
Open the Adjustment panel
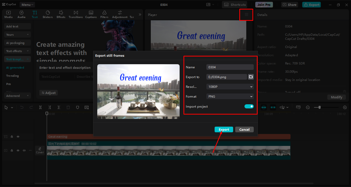pos(120,14)
